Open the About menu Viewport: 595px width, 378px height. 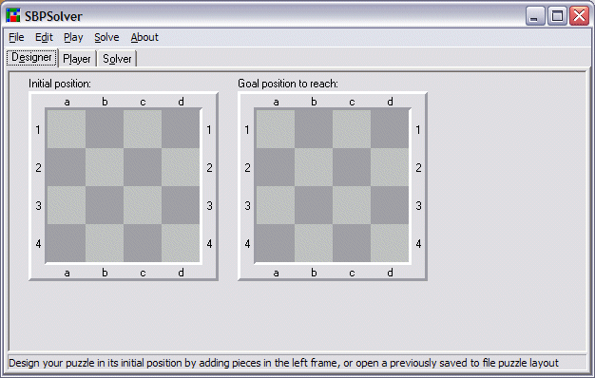(x=144, y=37)
